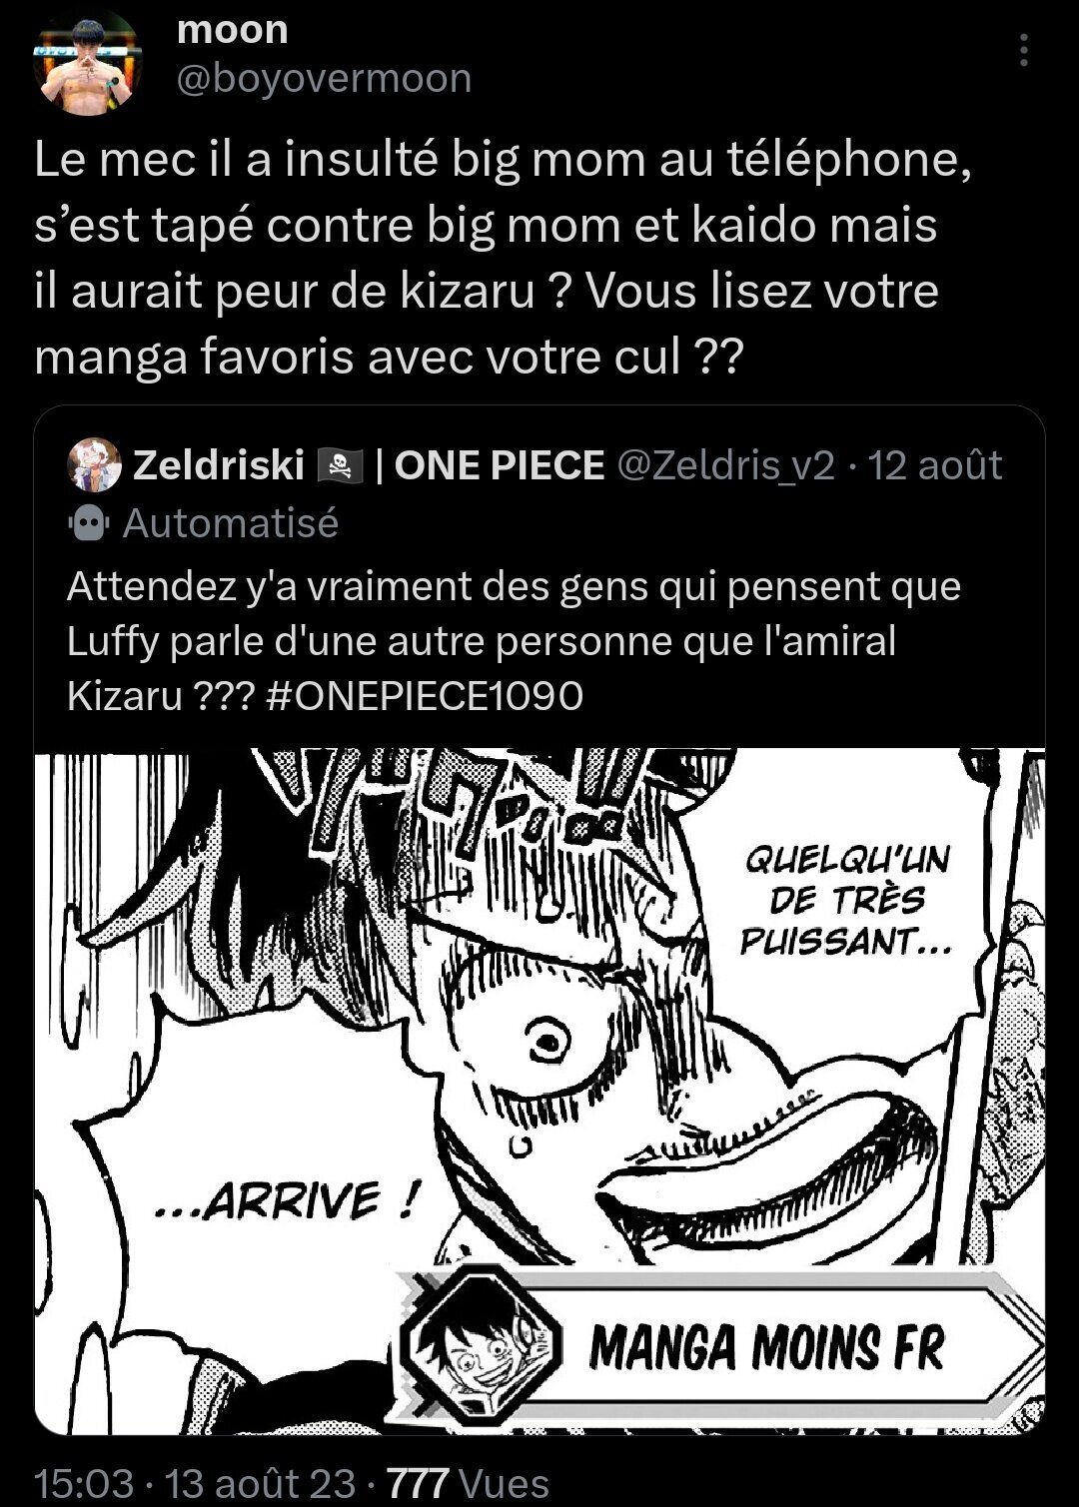This screenshot has width=1079, height=1507.
Task: Click the Zeldriski | ONE PIECE display name
Action: click(369, 465)
